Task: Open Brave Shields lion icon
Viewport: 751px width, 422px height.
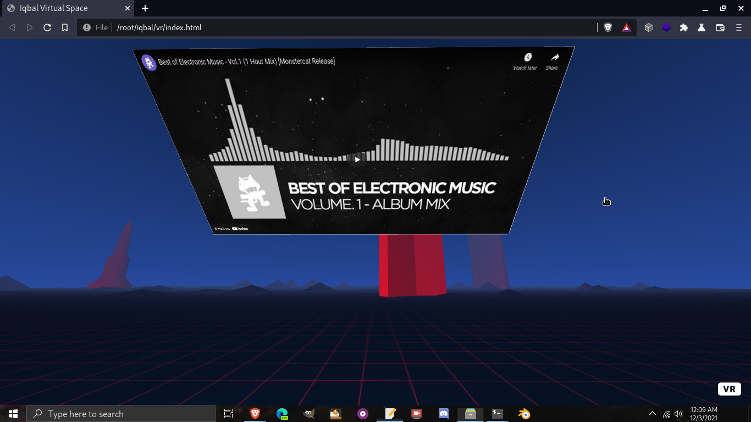Action: point(608,27)
